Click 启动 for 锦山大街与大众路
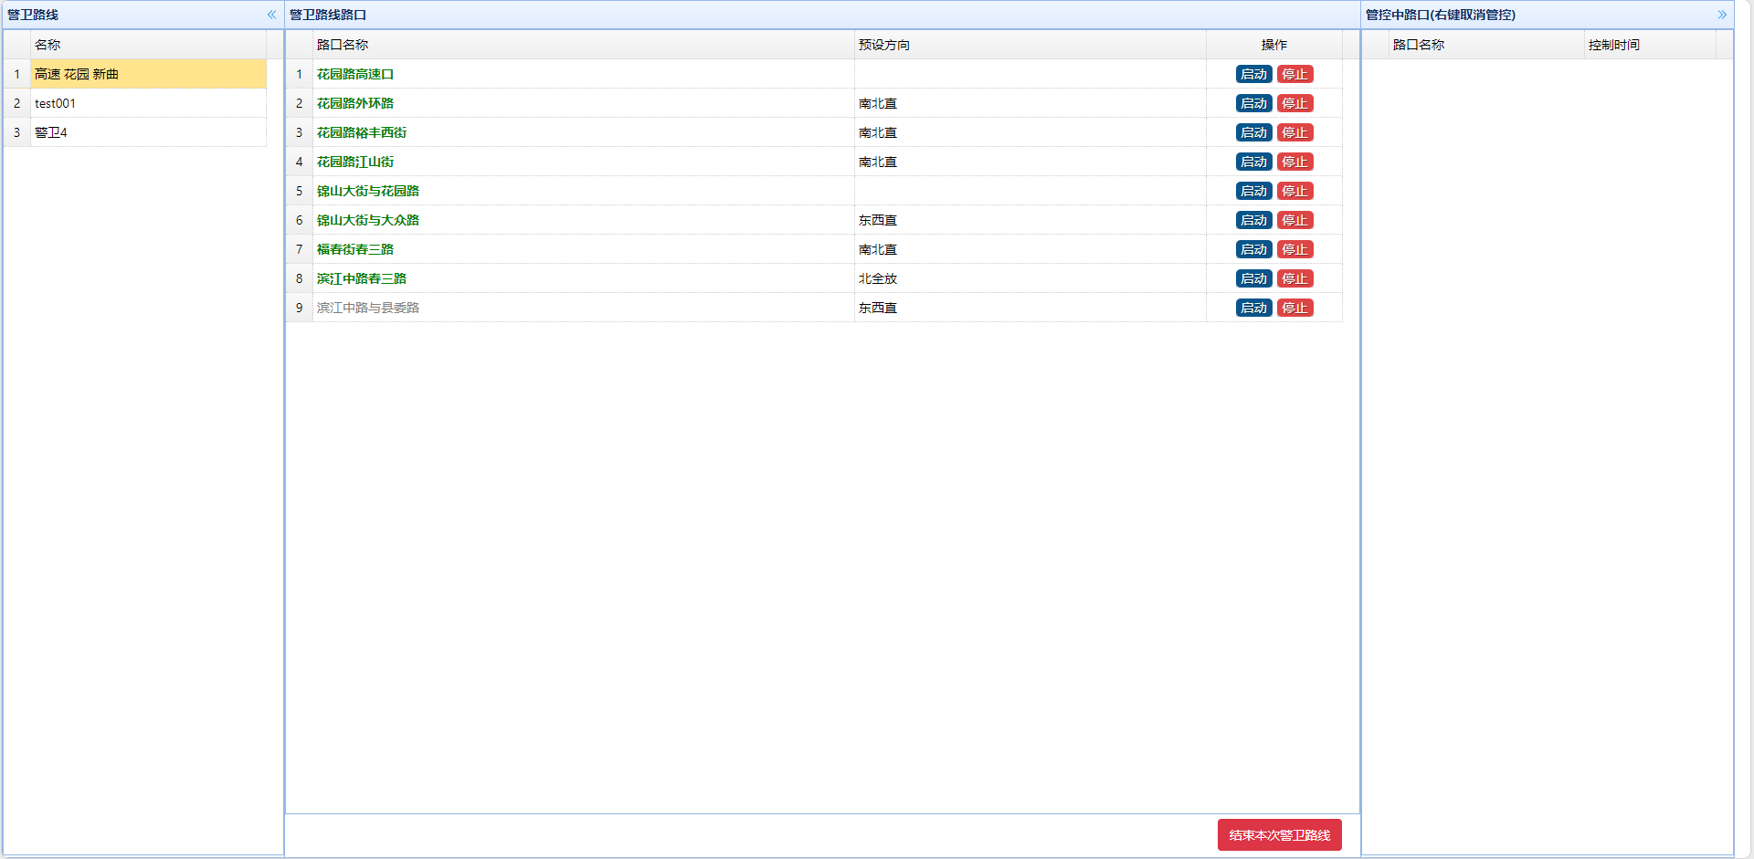 (1253, 220)
